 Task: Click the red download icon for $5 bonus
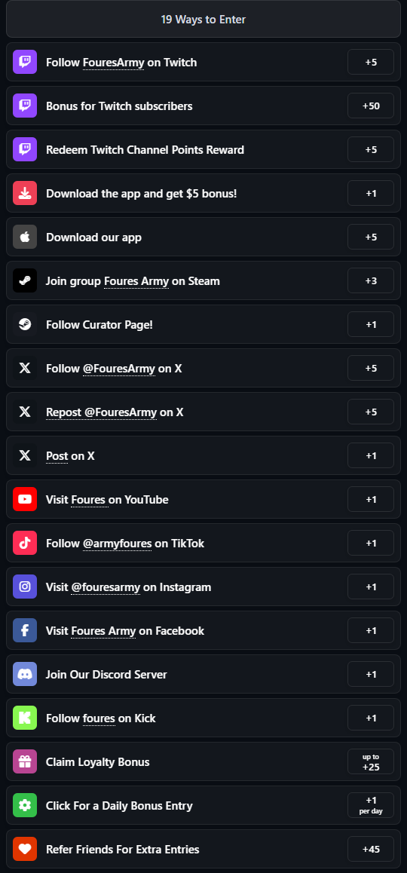pyautogui.click(x=25, y=193)
